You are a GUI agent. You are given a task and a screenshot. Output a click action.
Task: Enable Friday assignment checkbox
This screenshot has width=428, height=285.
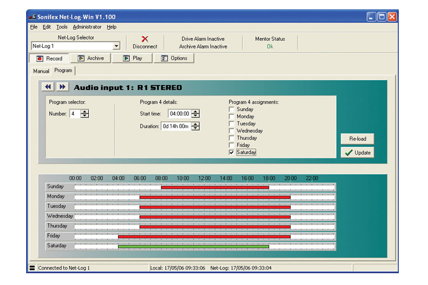pyautogui.click(x=232, y=145)
